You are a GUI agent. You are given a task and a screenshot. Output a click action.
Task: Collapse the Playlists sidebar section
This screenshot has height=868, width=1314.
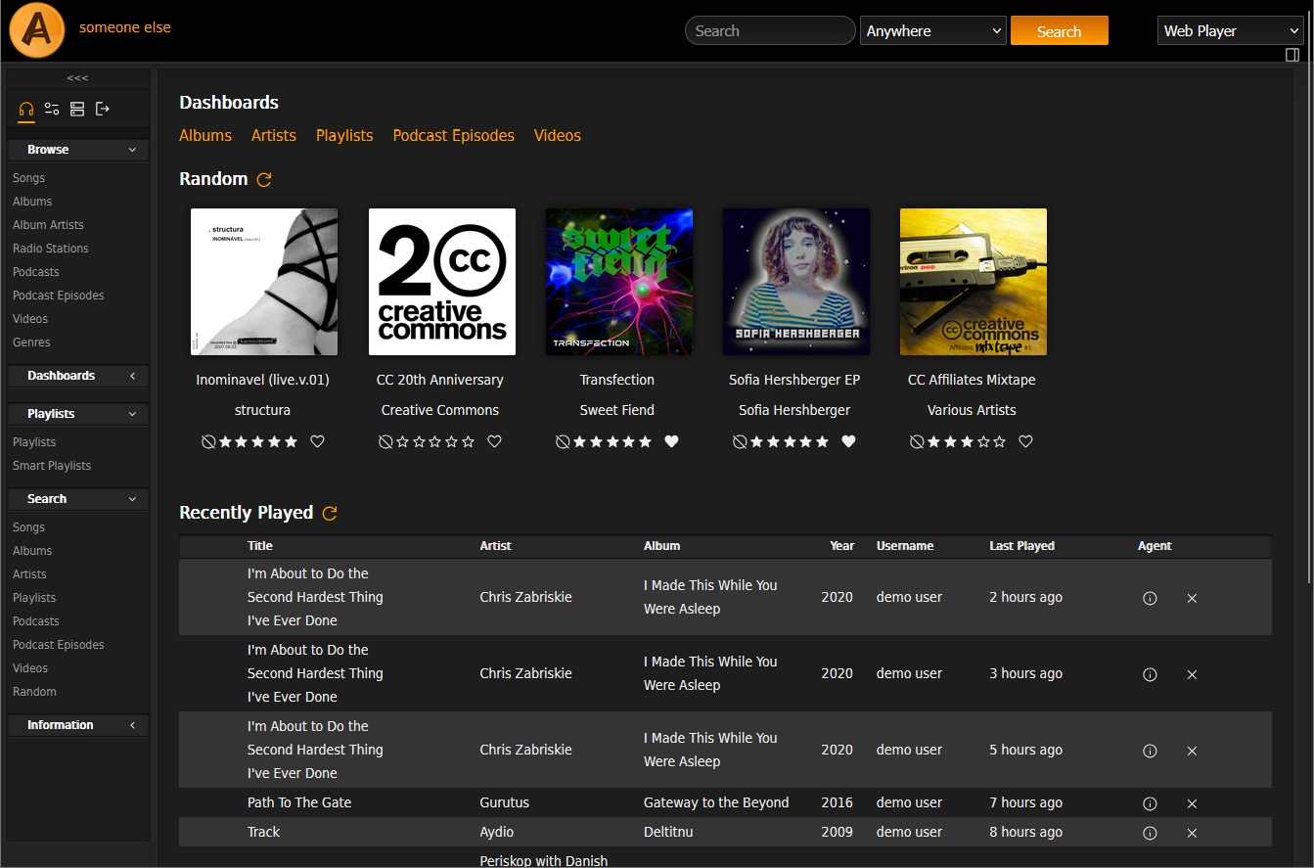78,414
